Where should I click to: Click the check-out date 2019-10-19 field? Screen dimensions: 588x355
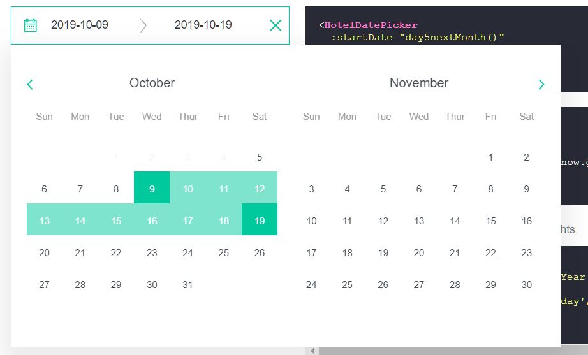point(203,25)
